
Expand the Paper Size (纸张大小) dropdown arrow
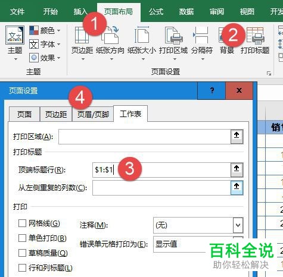143,59
